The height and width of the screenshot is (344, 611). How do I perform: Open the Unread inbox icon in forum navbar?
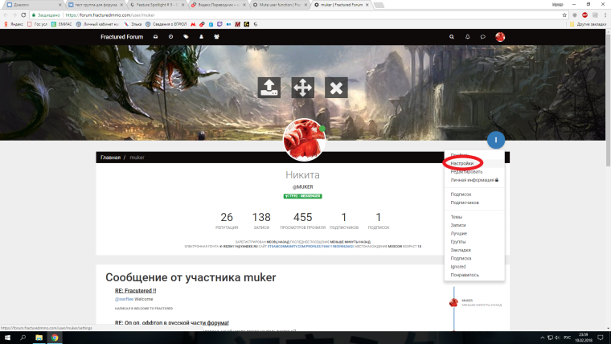pos(155,37)
